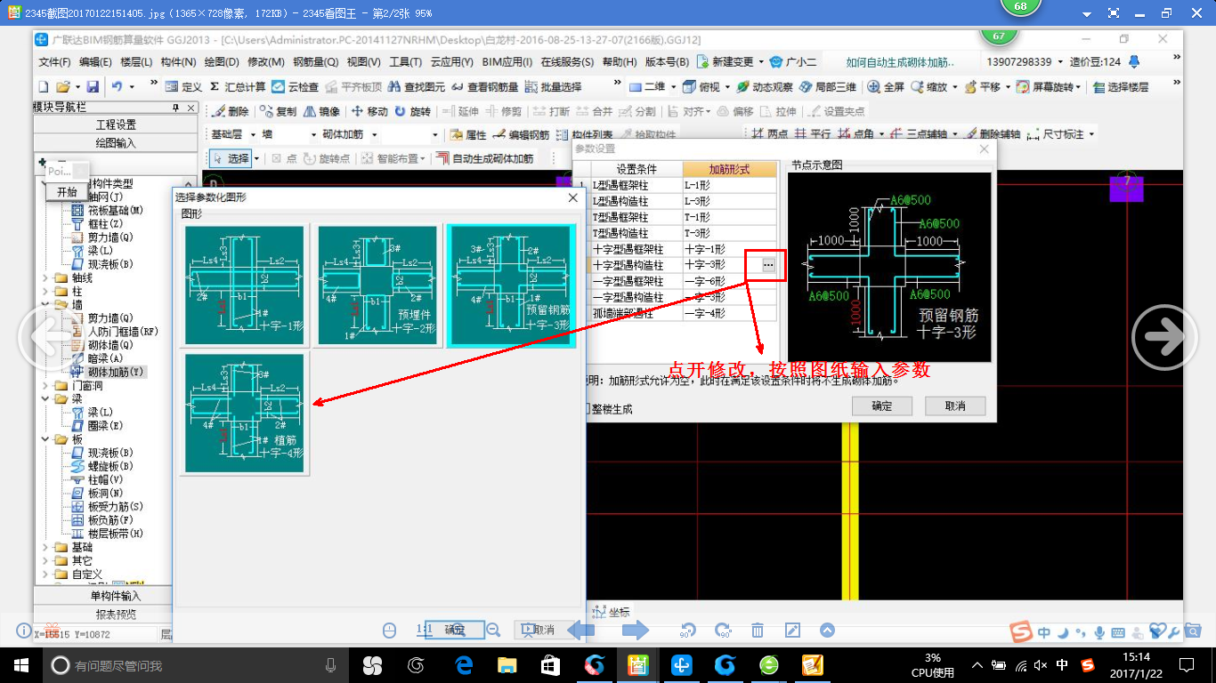Select the 镜像 mirror tool

(x=321, y=111)
